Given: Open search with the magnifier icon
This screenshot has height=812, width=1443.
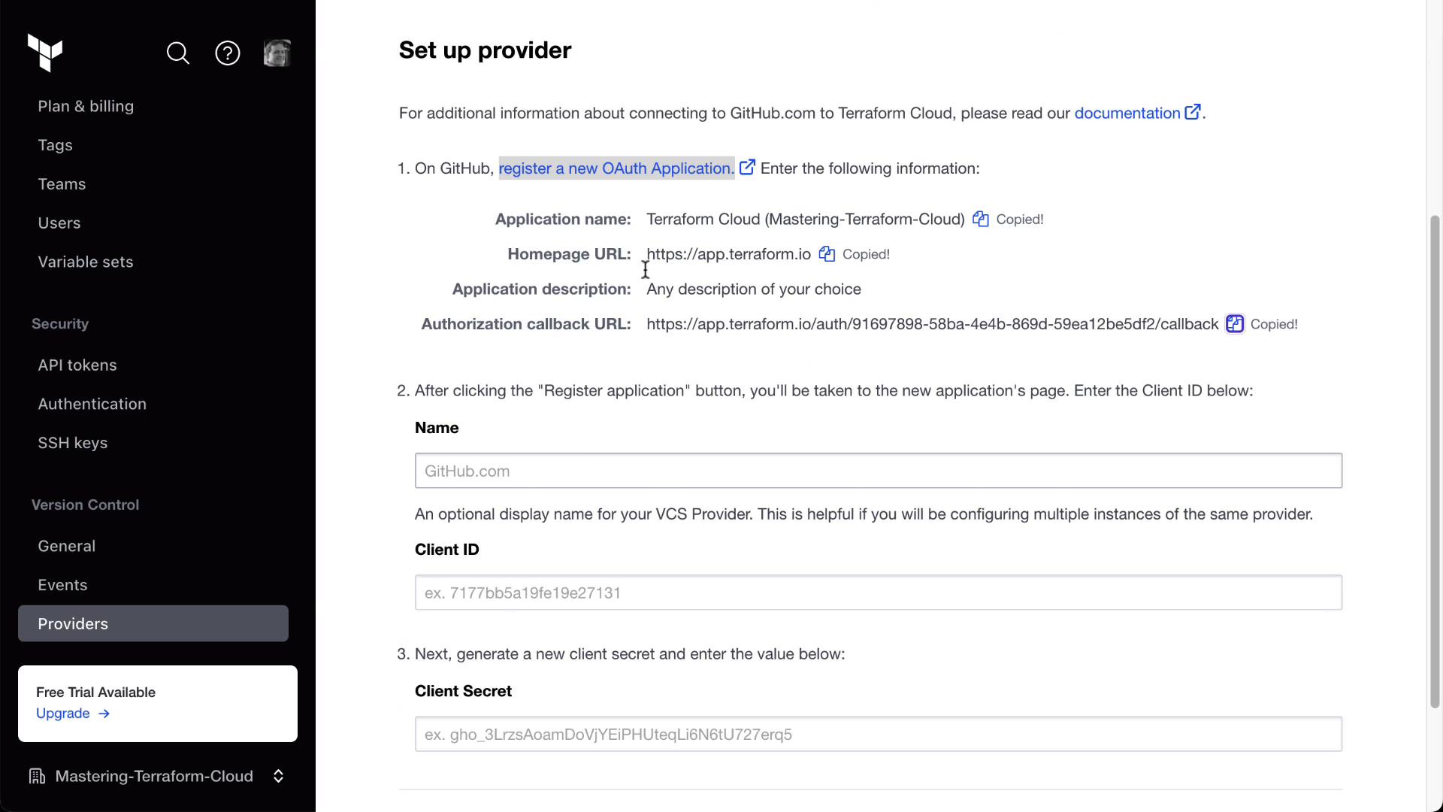Looking at the screenshot, I should pos(178,53).
